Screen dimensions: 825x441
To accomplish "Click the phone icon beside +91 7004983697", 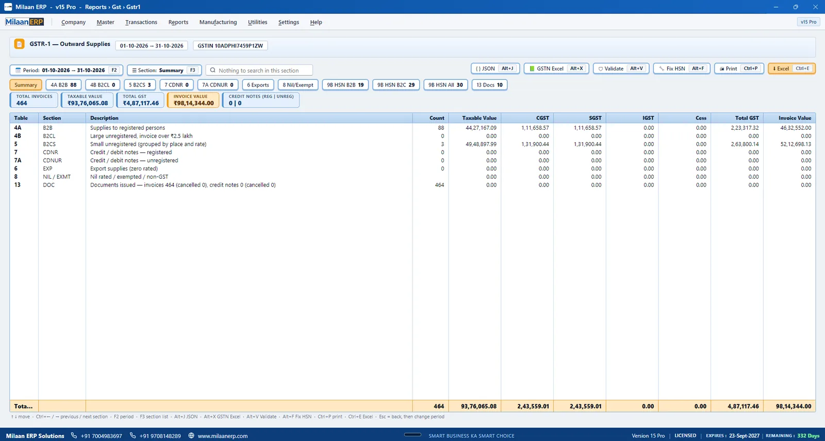I will pos(74,435).
